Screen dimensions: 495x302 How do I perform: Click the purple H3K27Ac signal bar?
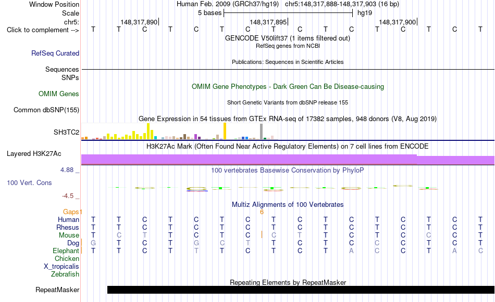[288, 160]
